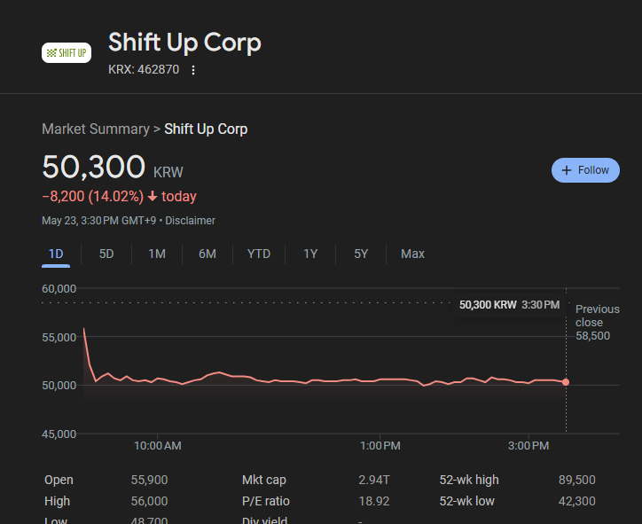The width and height of the screenshot is (642, 524).
Task: Click the 60,000 y-axis label
Action: [x=59, y=289]
